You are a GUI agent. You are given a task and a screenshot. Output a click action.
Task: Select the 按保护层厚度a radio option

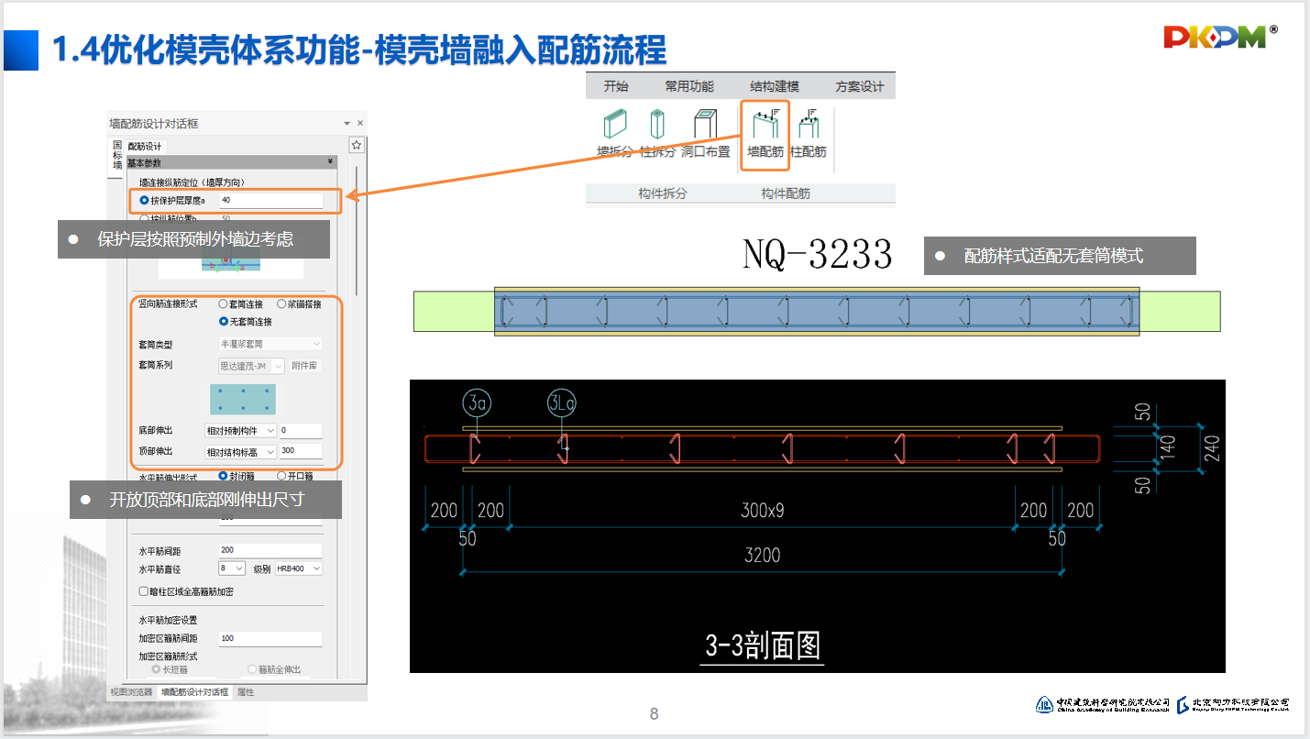point(145,200)
